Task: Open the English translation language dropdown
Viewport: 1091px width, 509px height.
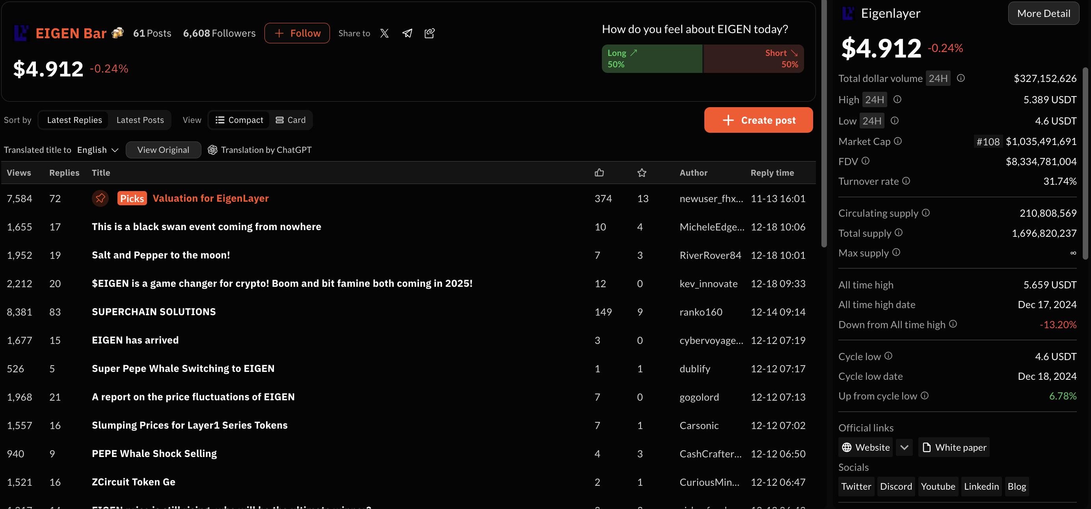Action: coord(98,150)
